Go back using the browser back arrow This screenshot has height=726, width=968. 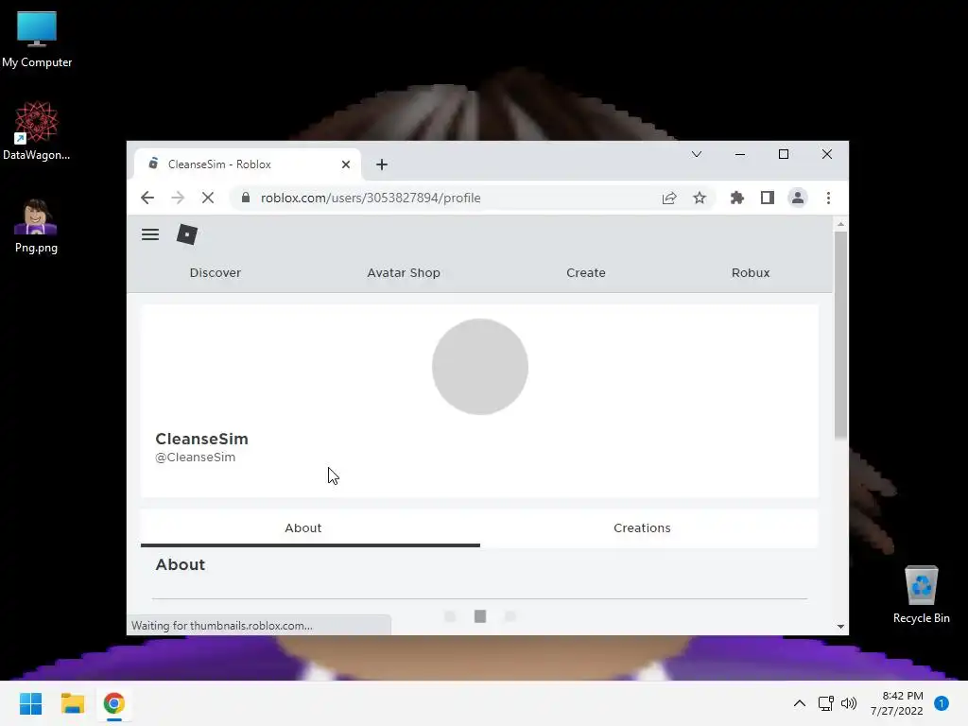point(147,198)
